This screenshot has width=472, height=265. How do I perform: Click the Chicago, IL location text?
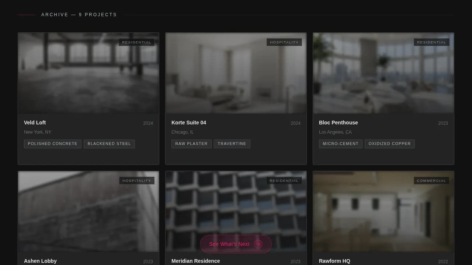(183, 132)
